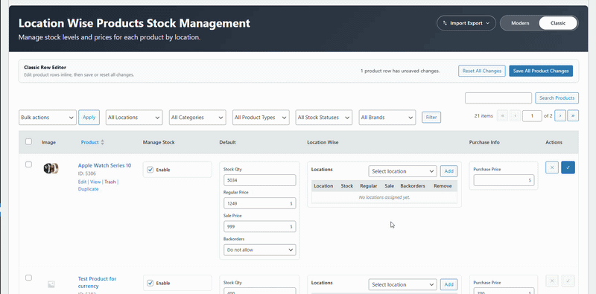Image resolution: width=596 pixels, height=294 pixels.
Task: Click Save All Product Changes button
Action: pos(541,71)
